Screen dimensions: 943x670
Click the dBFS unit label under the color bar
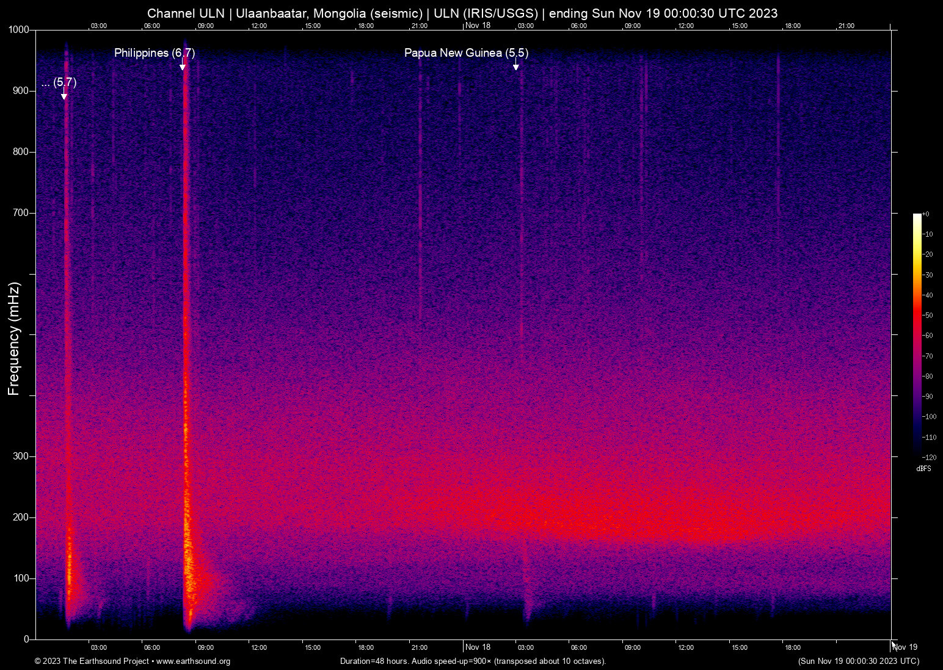pyautogui.click(x=923, y=469)
